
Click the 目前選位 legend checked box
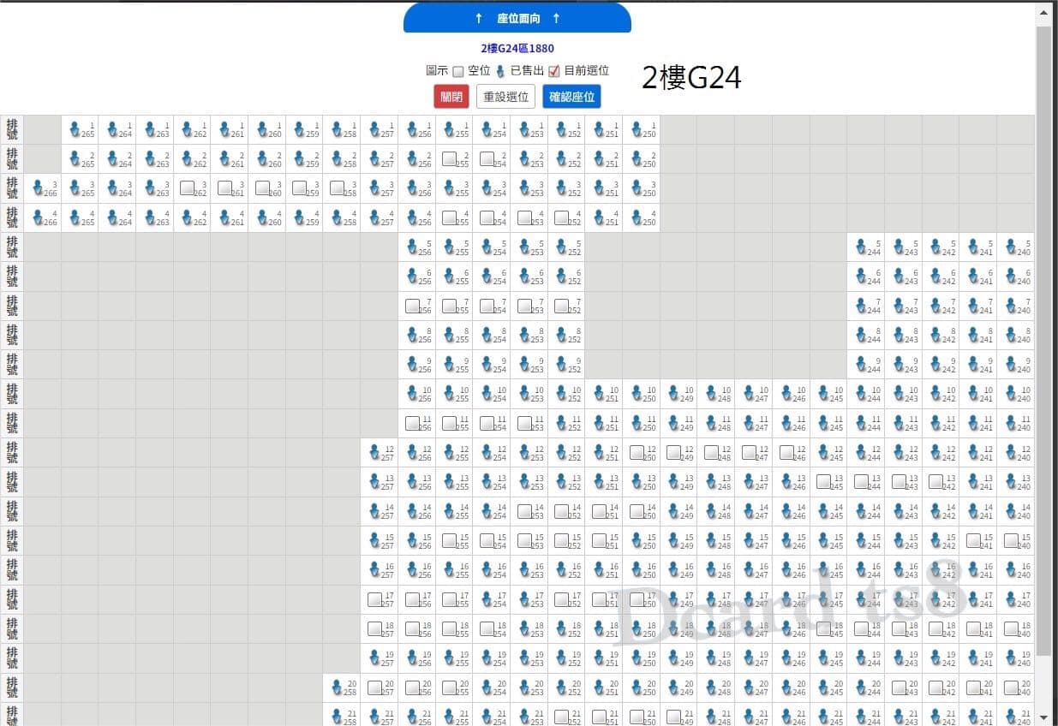click(554, 71)
